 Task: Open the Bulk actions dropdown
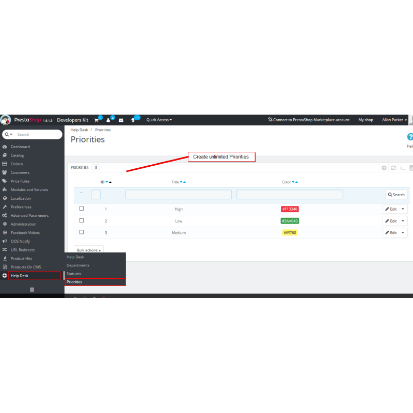(x=89, y=250)
